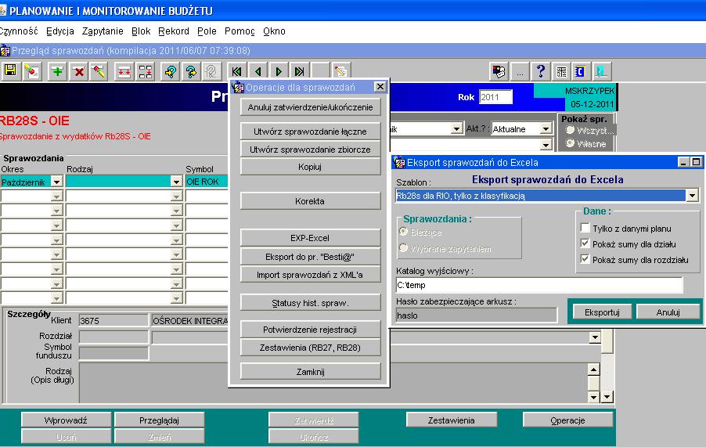This screenshot has height=447, width=706.
Task: Click the icon with two red down arrows
Action: click(124, 71)
